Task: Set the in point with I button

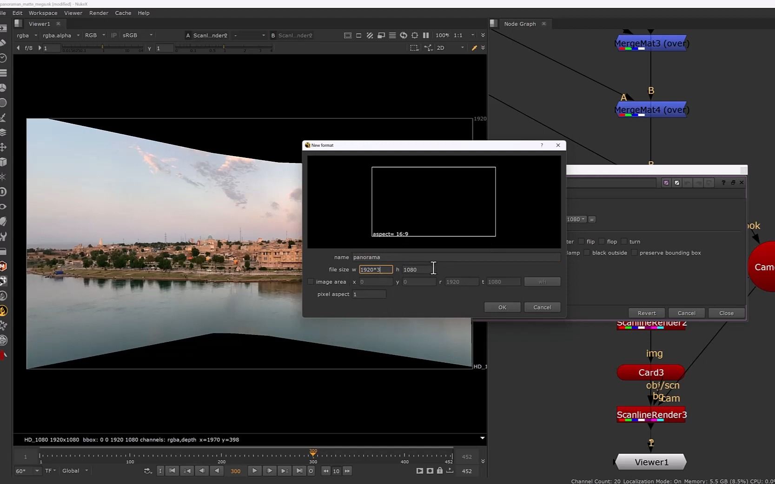Action: click(160, 471)
